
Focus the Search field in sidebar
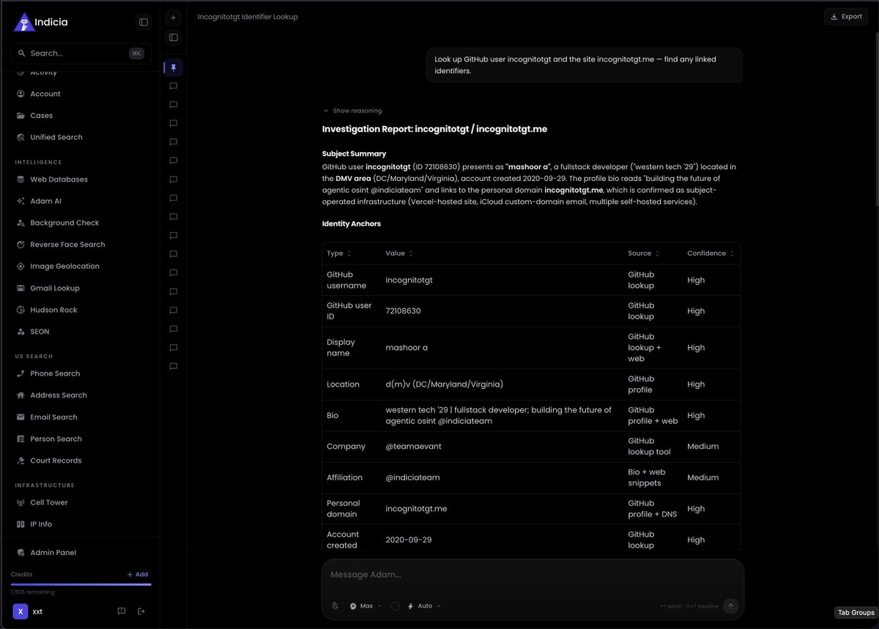pos(81,53)
